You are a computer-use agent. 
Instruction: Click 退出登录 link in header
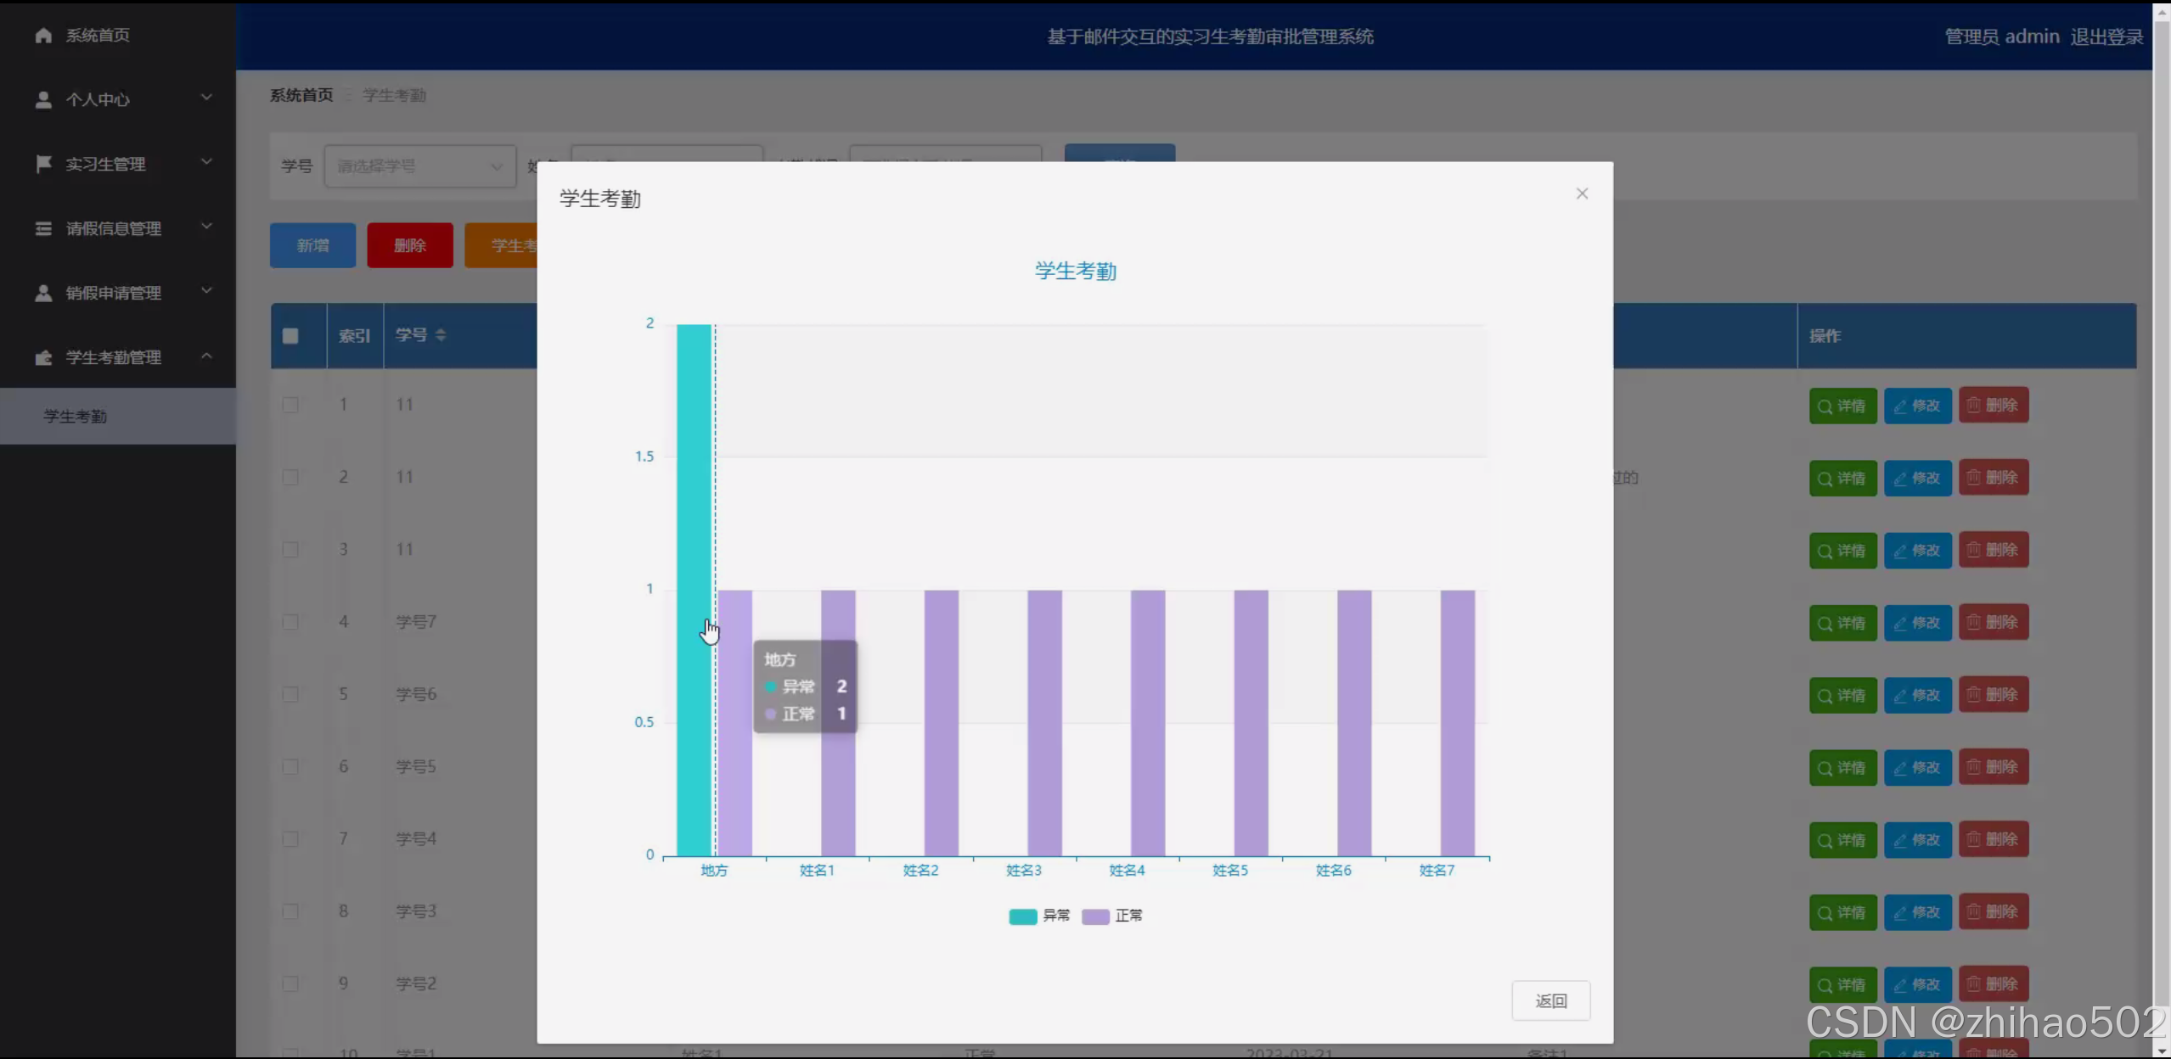click(x=2106, y=36)
